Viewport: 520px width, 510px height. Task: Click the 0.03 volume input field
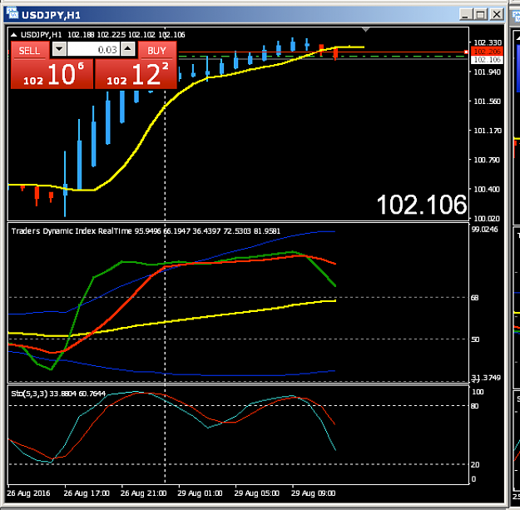tap(93, 50)
